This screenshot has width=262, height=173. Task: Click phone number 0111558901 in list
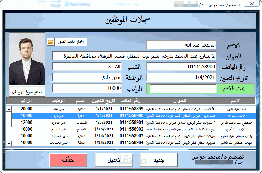pos(132,123)
